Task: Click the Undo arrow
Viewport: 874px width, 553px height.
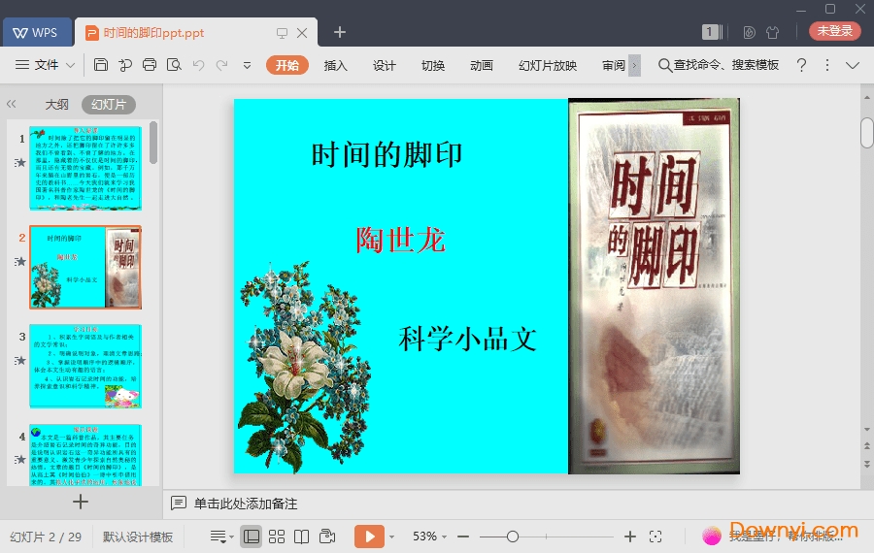Action: [198, 65]
